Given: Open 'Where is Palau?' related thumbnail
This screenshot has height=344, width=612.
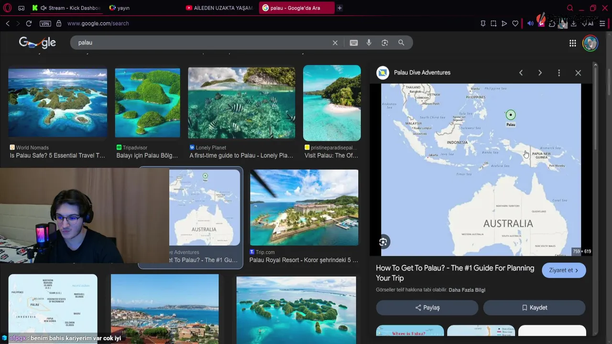Looking at the screenshot, I should coord(410,331).
